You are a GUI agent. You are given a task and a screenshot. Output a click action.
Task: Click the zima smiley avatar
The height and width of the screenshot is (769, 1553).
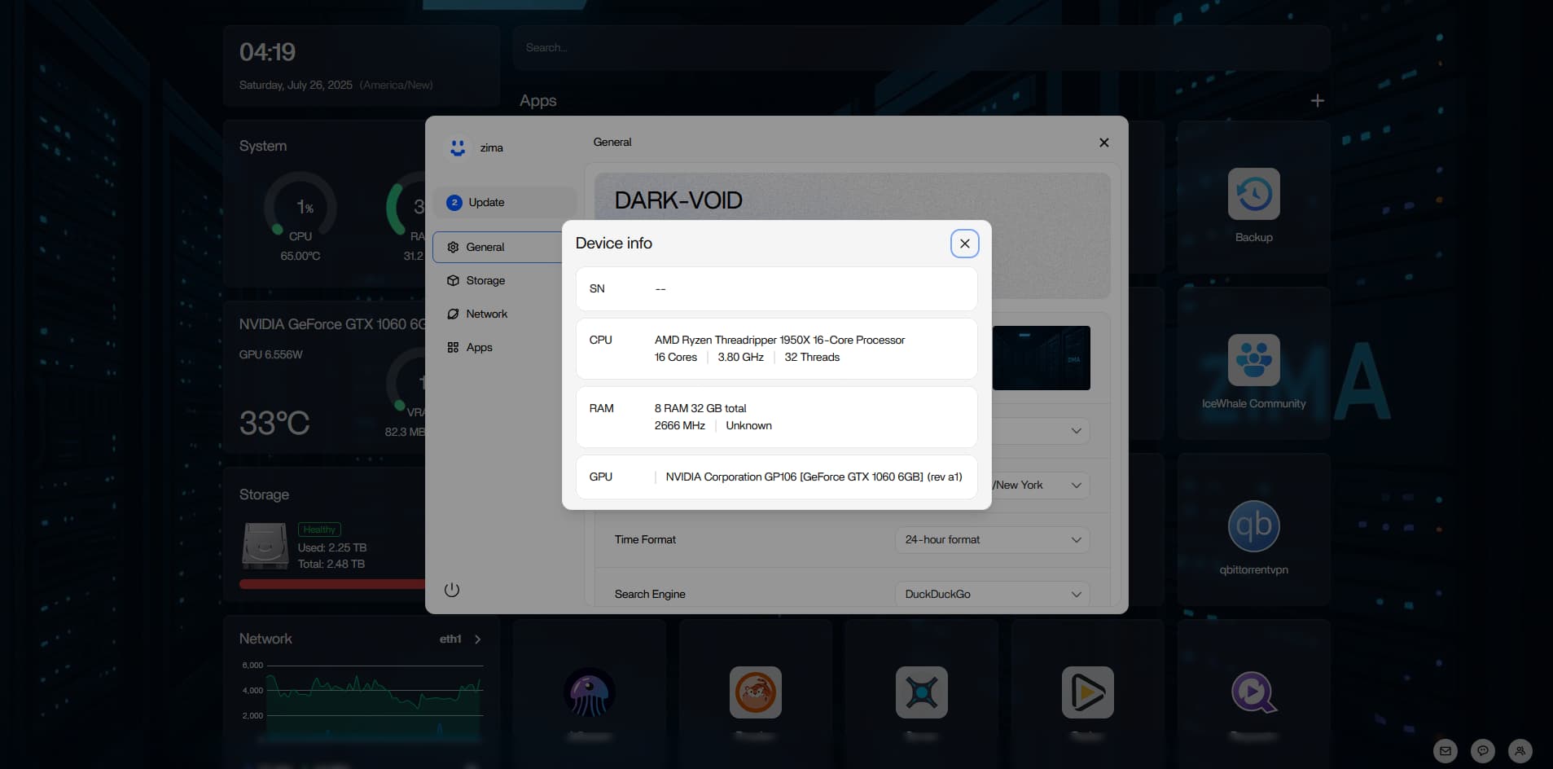click(x=458, y=147)
